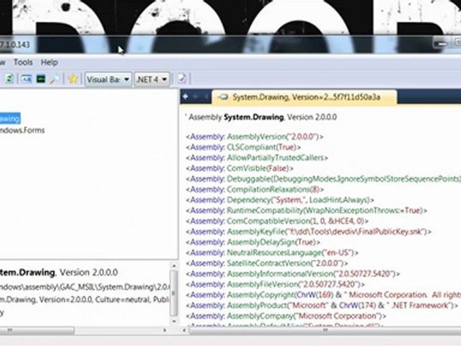Click the AssemblyCopyright attribute link
Viewport: 461px width, 346px height.
pyautogui.click(x=260, y=295)
